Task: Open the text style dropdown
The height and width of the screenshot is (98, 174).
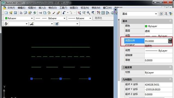Action: click(x=27, y=24)
